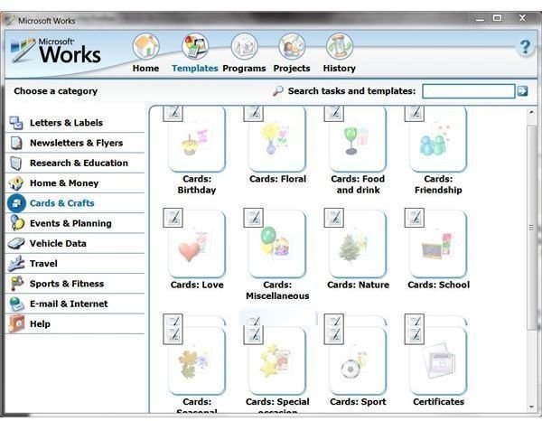Viewport: 542px width, 421px height.
Task: Open the Cards: School template
Action: point(438,244)
